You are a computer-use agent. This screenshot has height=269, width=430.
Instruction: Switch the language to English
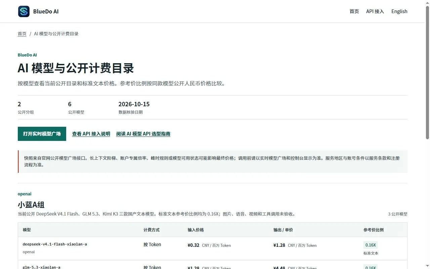pos(399,11)
